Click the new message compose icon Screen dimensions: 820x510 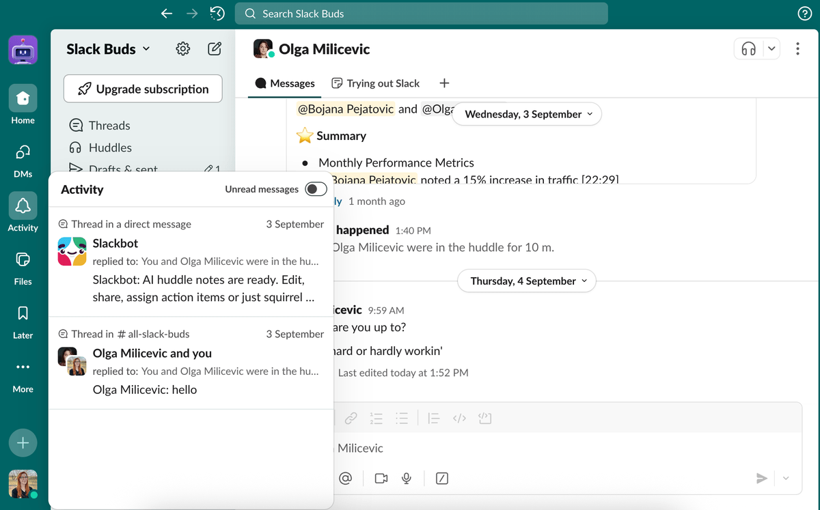[215, 49]
